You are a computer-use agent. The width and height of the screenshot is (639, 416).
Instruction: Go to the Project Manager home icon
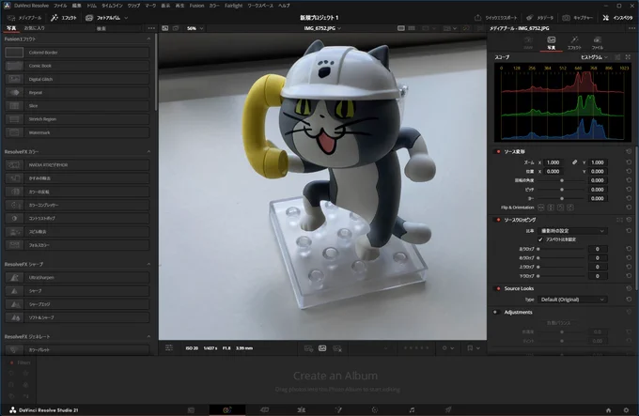tap(608, 409)
